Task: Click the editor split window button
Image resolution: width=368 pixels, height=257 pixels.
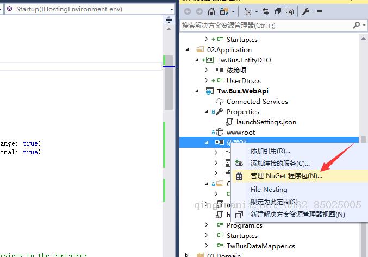Action: point(169,20)
